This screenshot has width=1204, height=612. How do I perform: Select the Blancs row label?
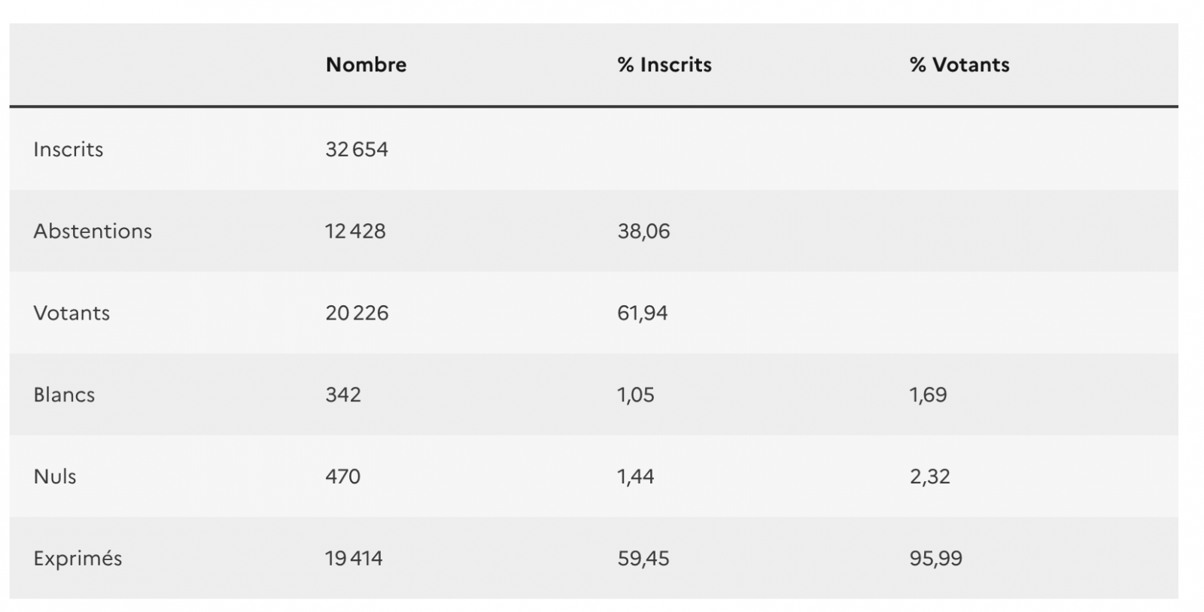click(x=64, y=395)
